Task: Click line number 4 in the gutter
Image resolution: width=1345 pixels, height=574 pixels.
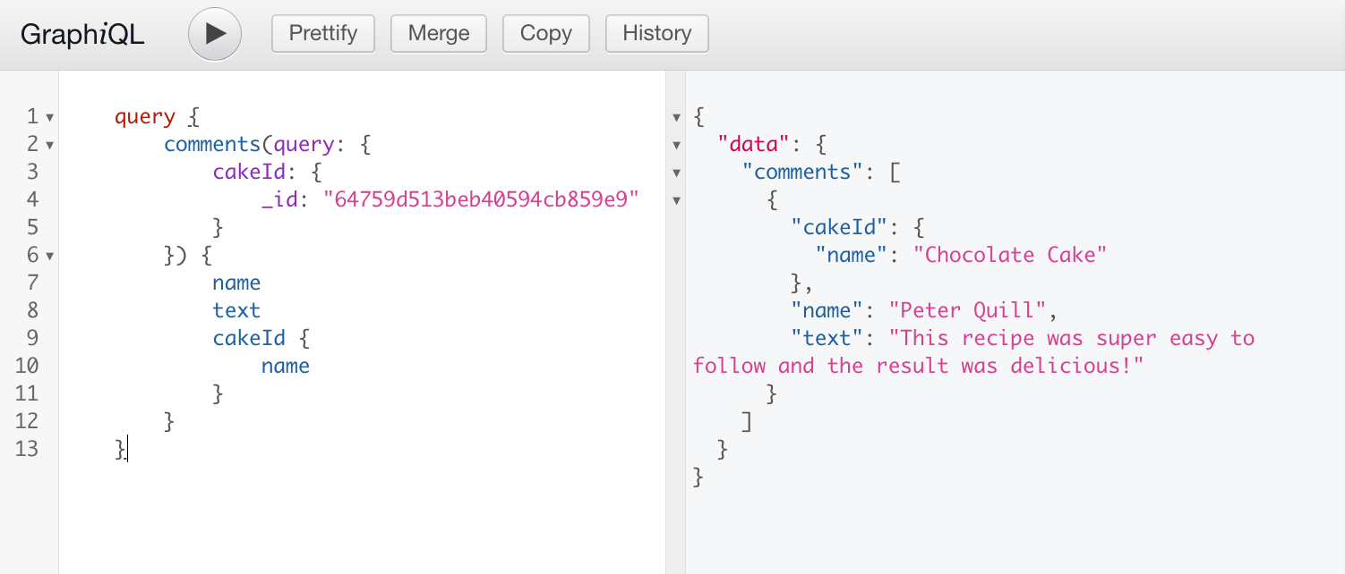Action: pyautogui.click(x=31, y=199)
